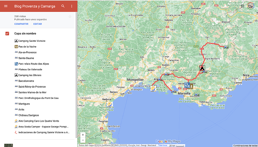The image size is (258, 147).
Task: Open the hamburger menu in the header
Action: tap(6, 6)
